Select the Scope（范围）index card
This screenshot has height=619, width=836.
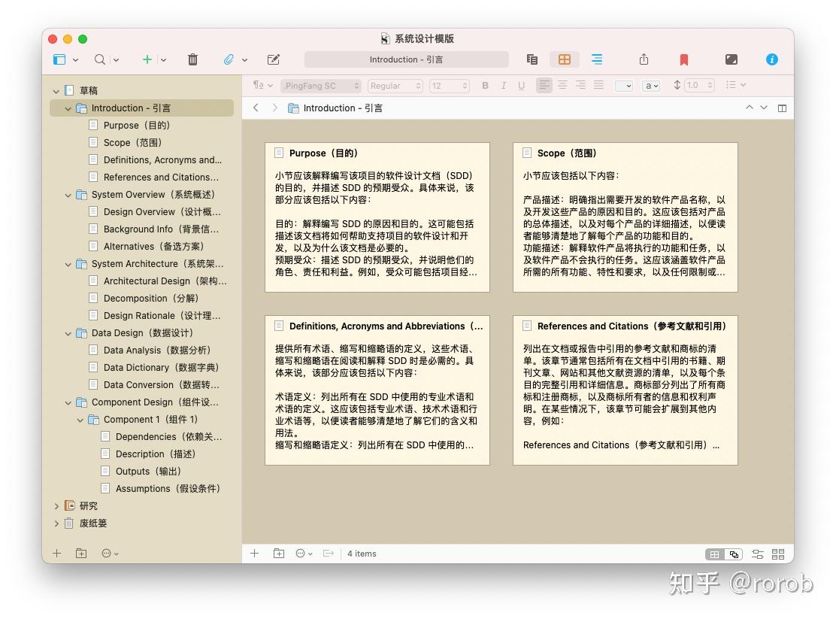coord(625,217)
